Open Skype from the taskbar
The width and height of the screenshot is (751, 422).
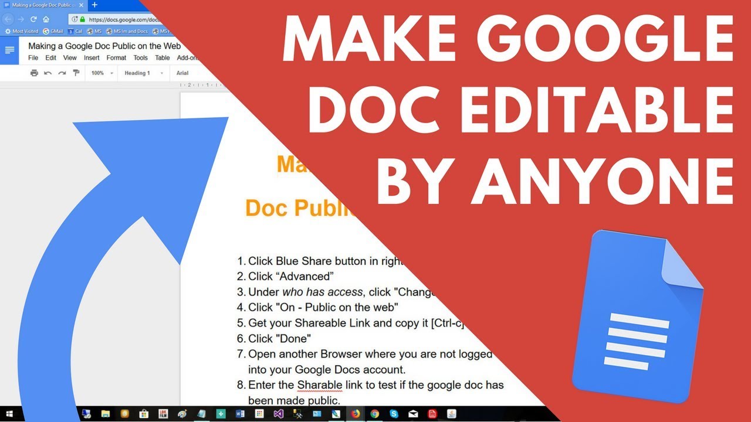click(394, 413)
